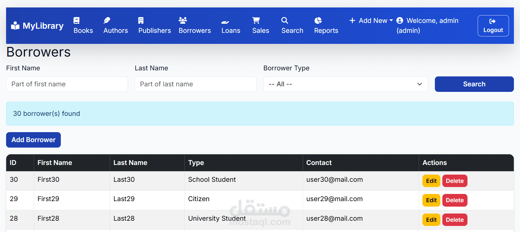Go to the Reports menu item
520x232 pixels.
coord(326,26)
